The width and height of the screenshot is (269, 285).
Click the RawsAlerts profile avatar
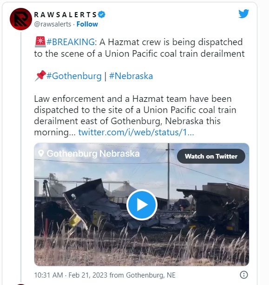click(x=21, y=19)
